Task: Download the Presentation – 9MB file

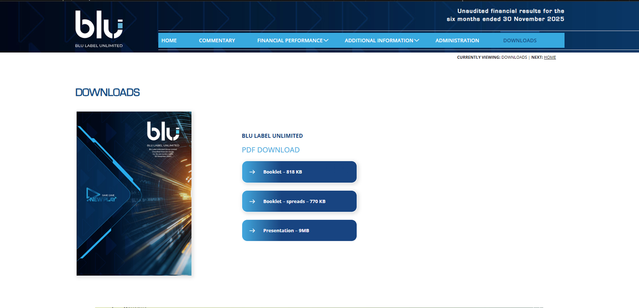Action: pyautogui.click(x=299, y=230)
